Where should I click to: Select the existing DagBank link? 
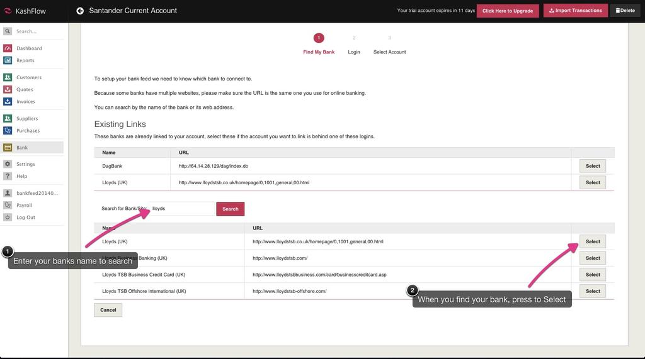point(592,166)
